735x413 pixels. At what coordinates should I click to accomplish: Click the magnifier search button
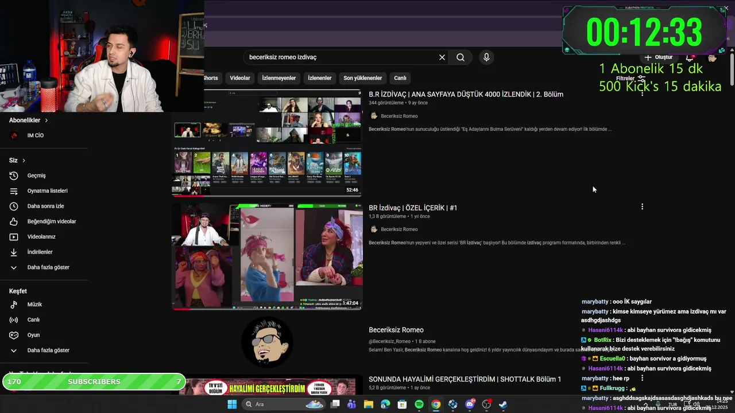click(x=461, y=57)
